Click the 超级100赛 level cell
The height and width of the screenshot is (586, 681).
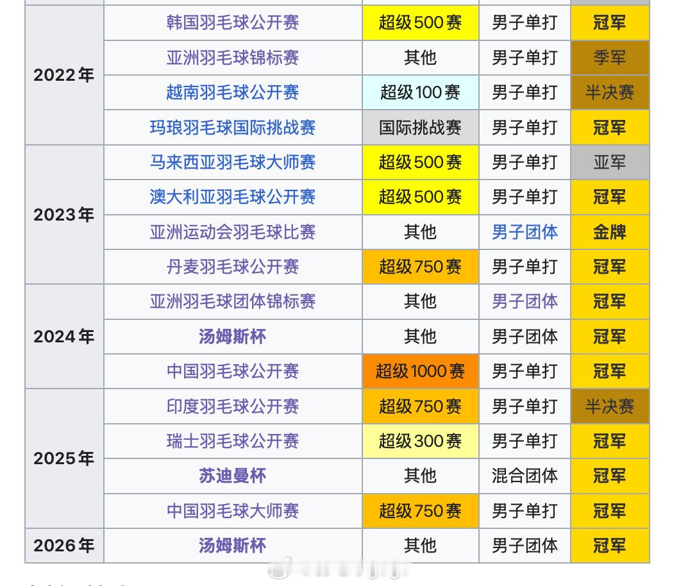pos(421,92)
